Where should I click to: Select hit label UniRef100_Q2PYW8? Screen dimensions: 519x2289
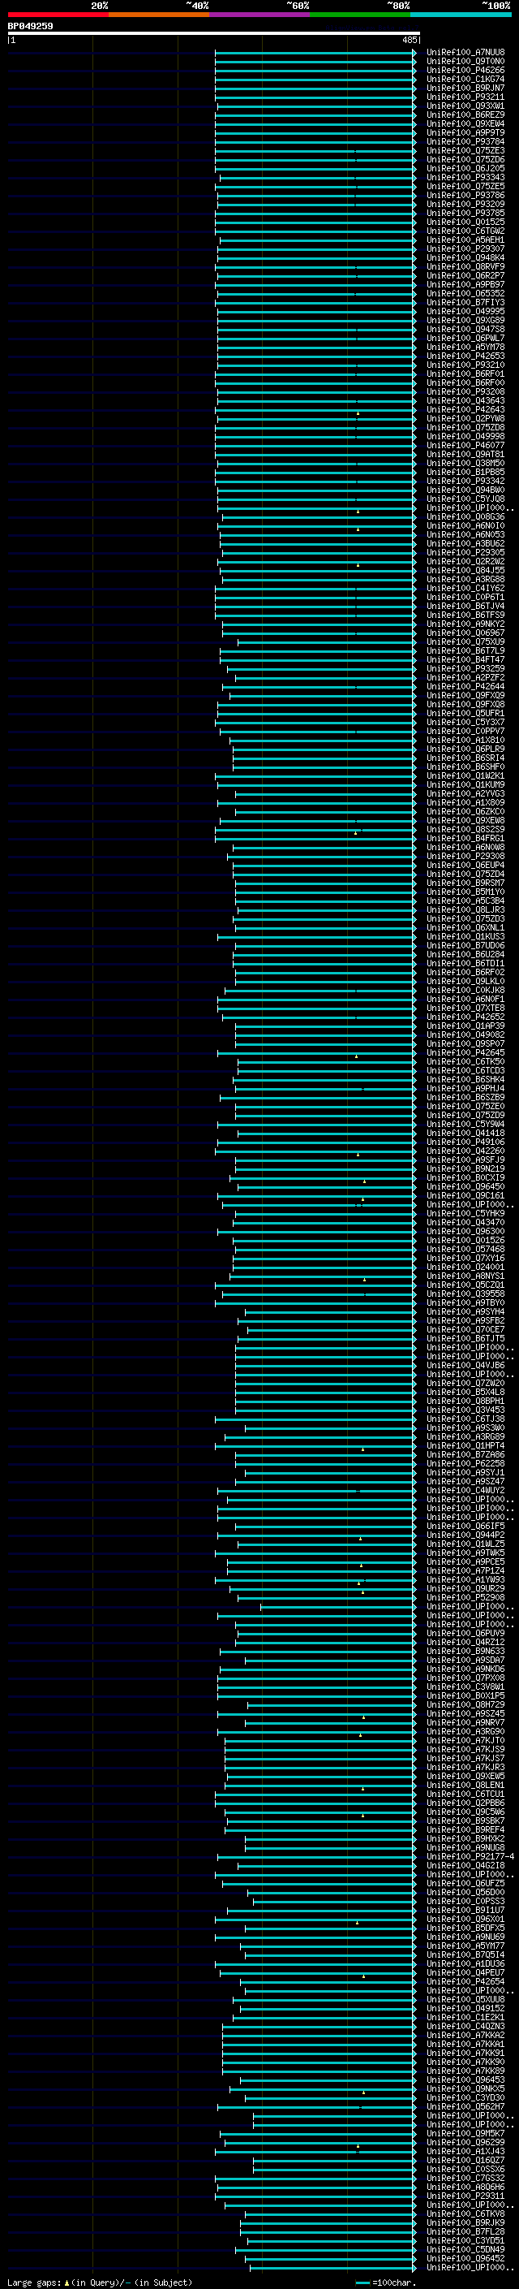point(465,418)
